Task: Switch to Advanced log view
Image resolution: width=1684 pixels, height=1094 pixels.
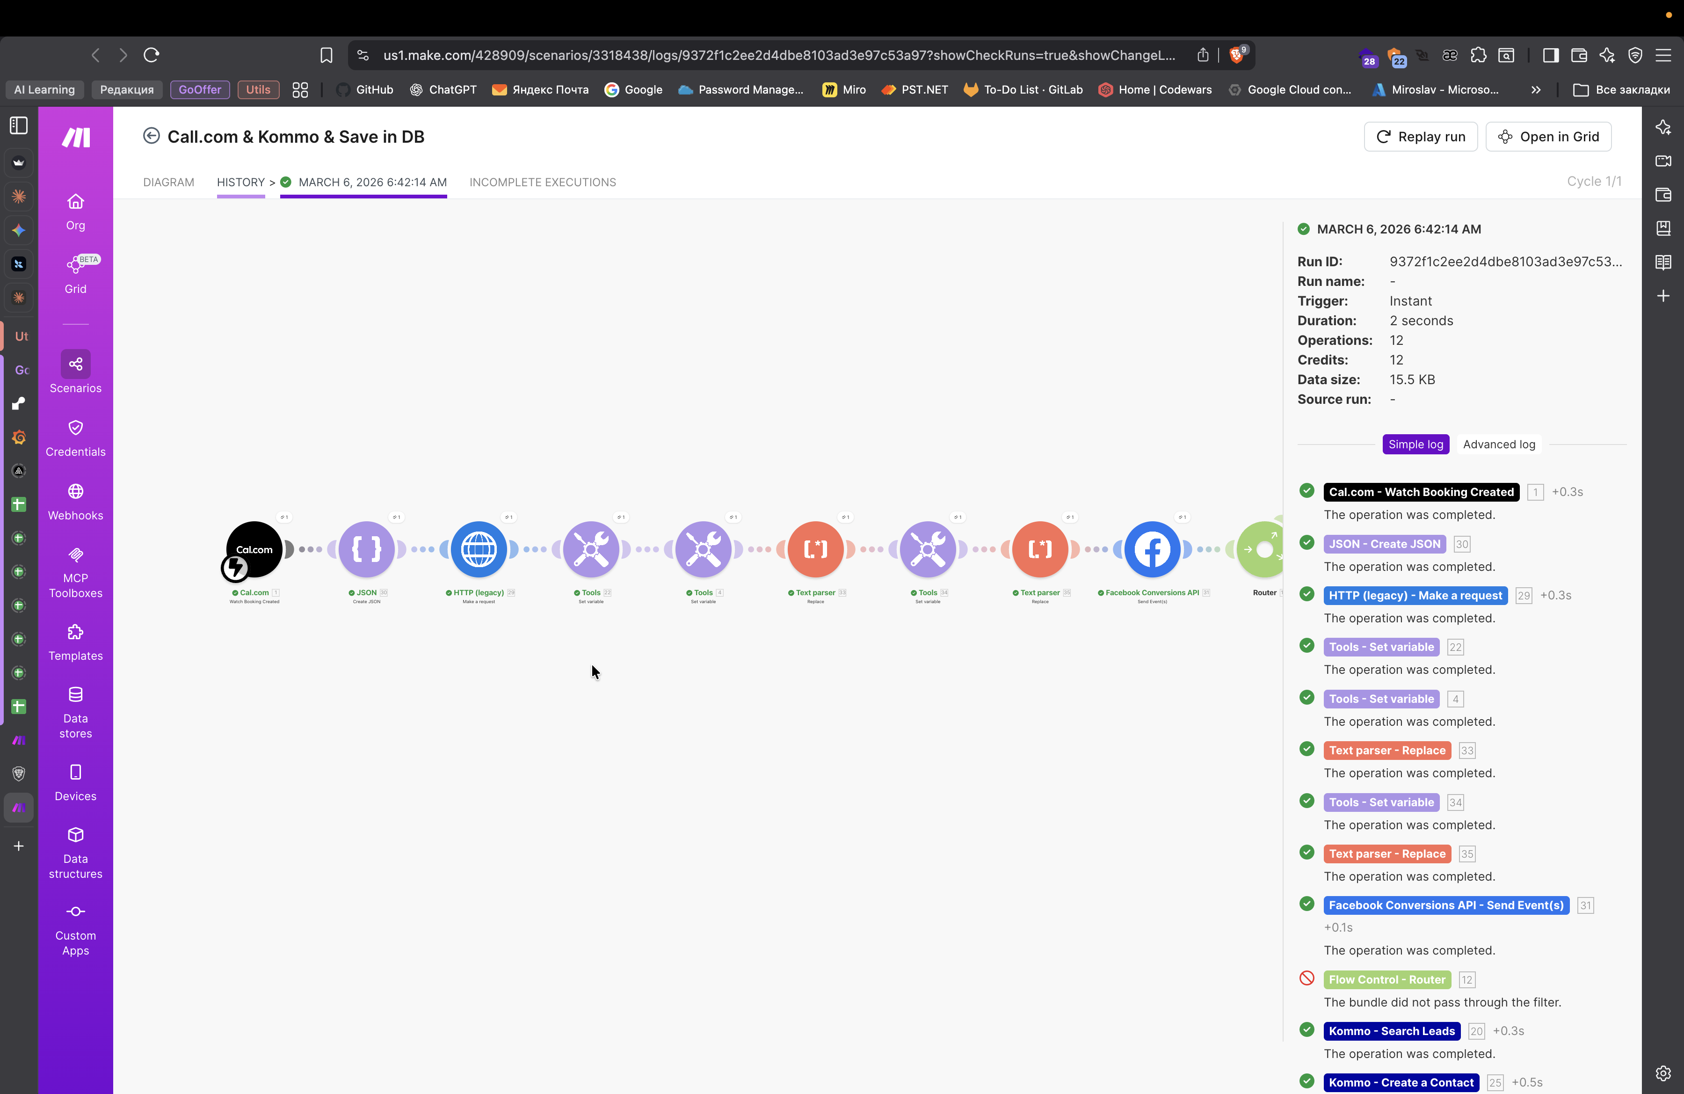Action: pyautogui.click(x=1499, y=445)
